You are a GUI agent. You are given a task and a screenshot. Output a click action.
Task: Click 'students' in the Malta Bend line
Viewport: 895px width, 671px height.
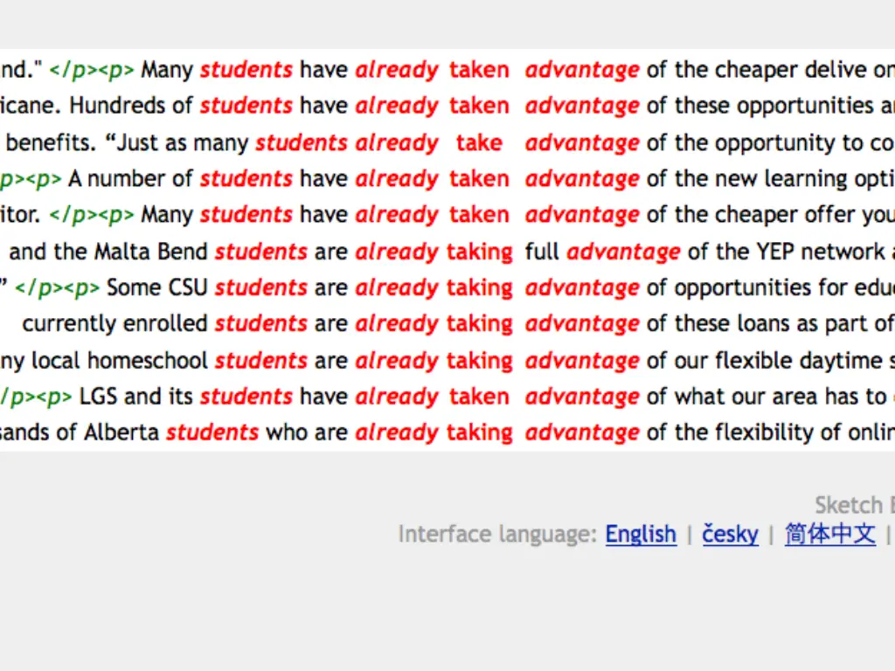(260, 252)
